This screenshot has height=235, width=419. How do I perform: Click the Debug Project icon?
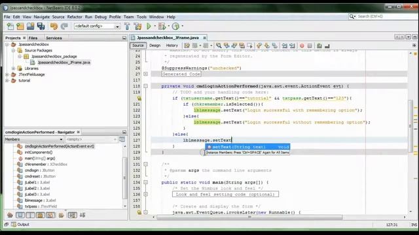click(162, 26)
